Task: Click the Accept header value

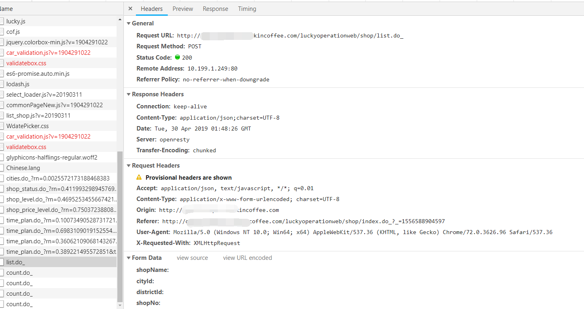Action: pos(237,188)
